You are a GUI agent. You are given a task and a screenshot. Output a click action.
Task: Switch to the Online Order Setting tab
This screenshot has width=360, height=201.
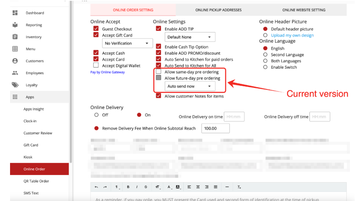coord(133,10)
